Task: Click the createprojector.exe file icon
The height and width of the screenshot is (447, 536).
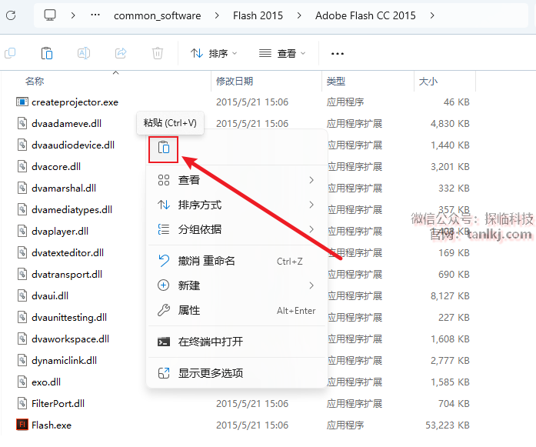Action: click(22, 102)
